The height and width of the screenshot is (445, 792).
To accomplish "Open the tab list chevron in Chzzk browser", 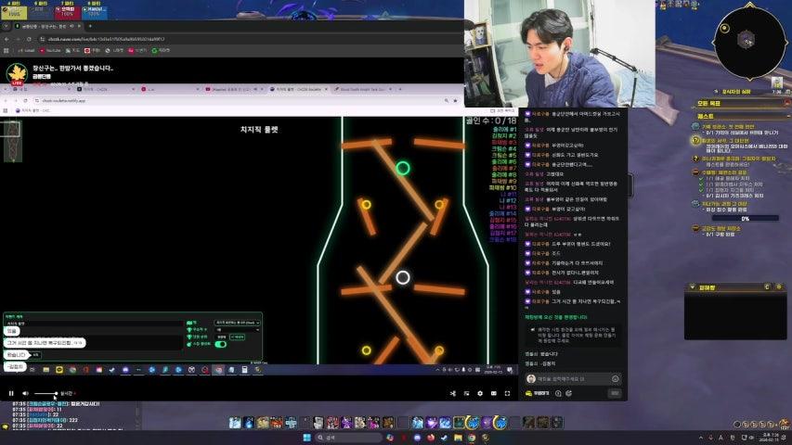I will pos(6,26).
